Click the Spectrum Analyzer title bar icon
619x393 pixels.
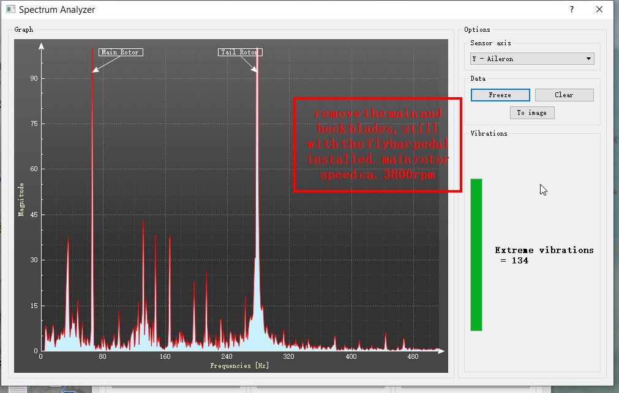[10, 10]
